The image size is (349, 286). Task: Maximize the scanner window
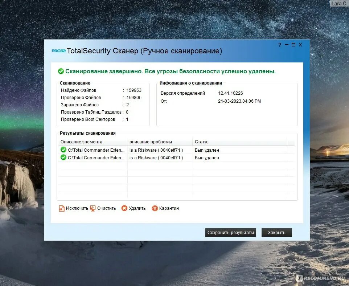(293, 45)
